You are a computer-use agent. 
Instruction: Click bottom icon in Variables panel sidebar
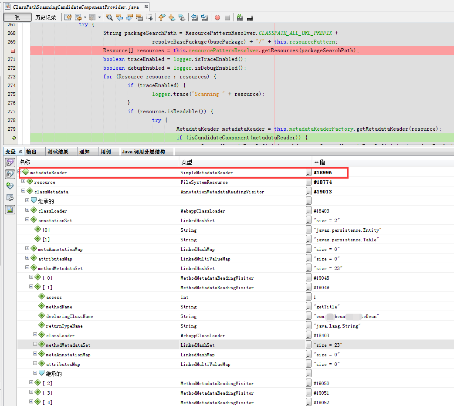10,210
